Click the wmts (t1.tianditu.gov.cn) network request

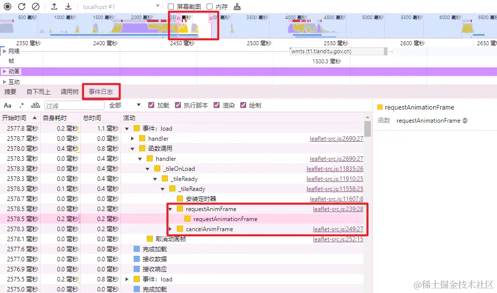338,51
